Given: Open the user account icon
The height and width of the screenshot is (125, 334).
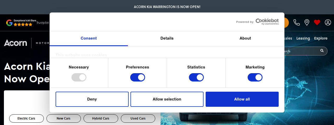Looking at the screenshot, I should [328, 22].
